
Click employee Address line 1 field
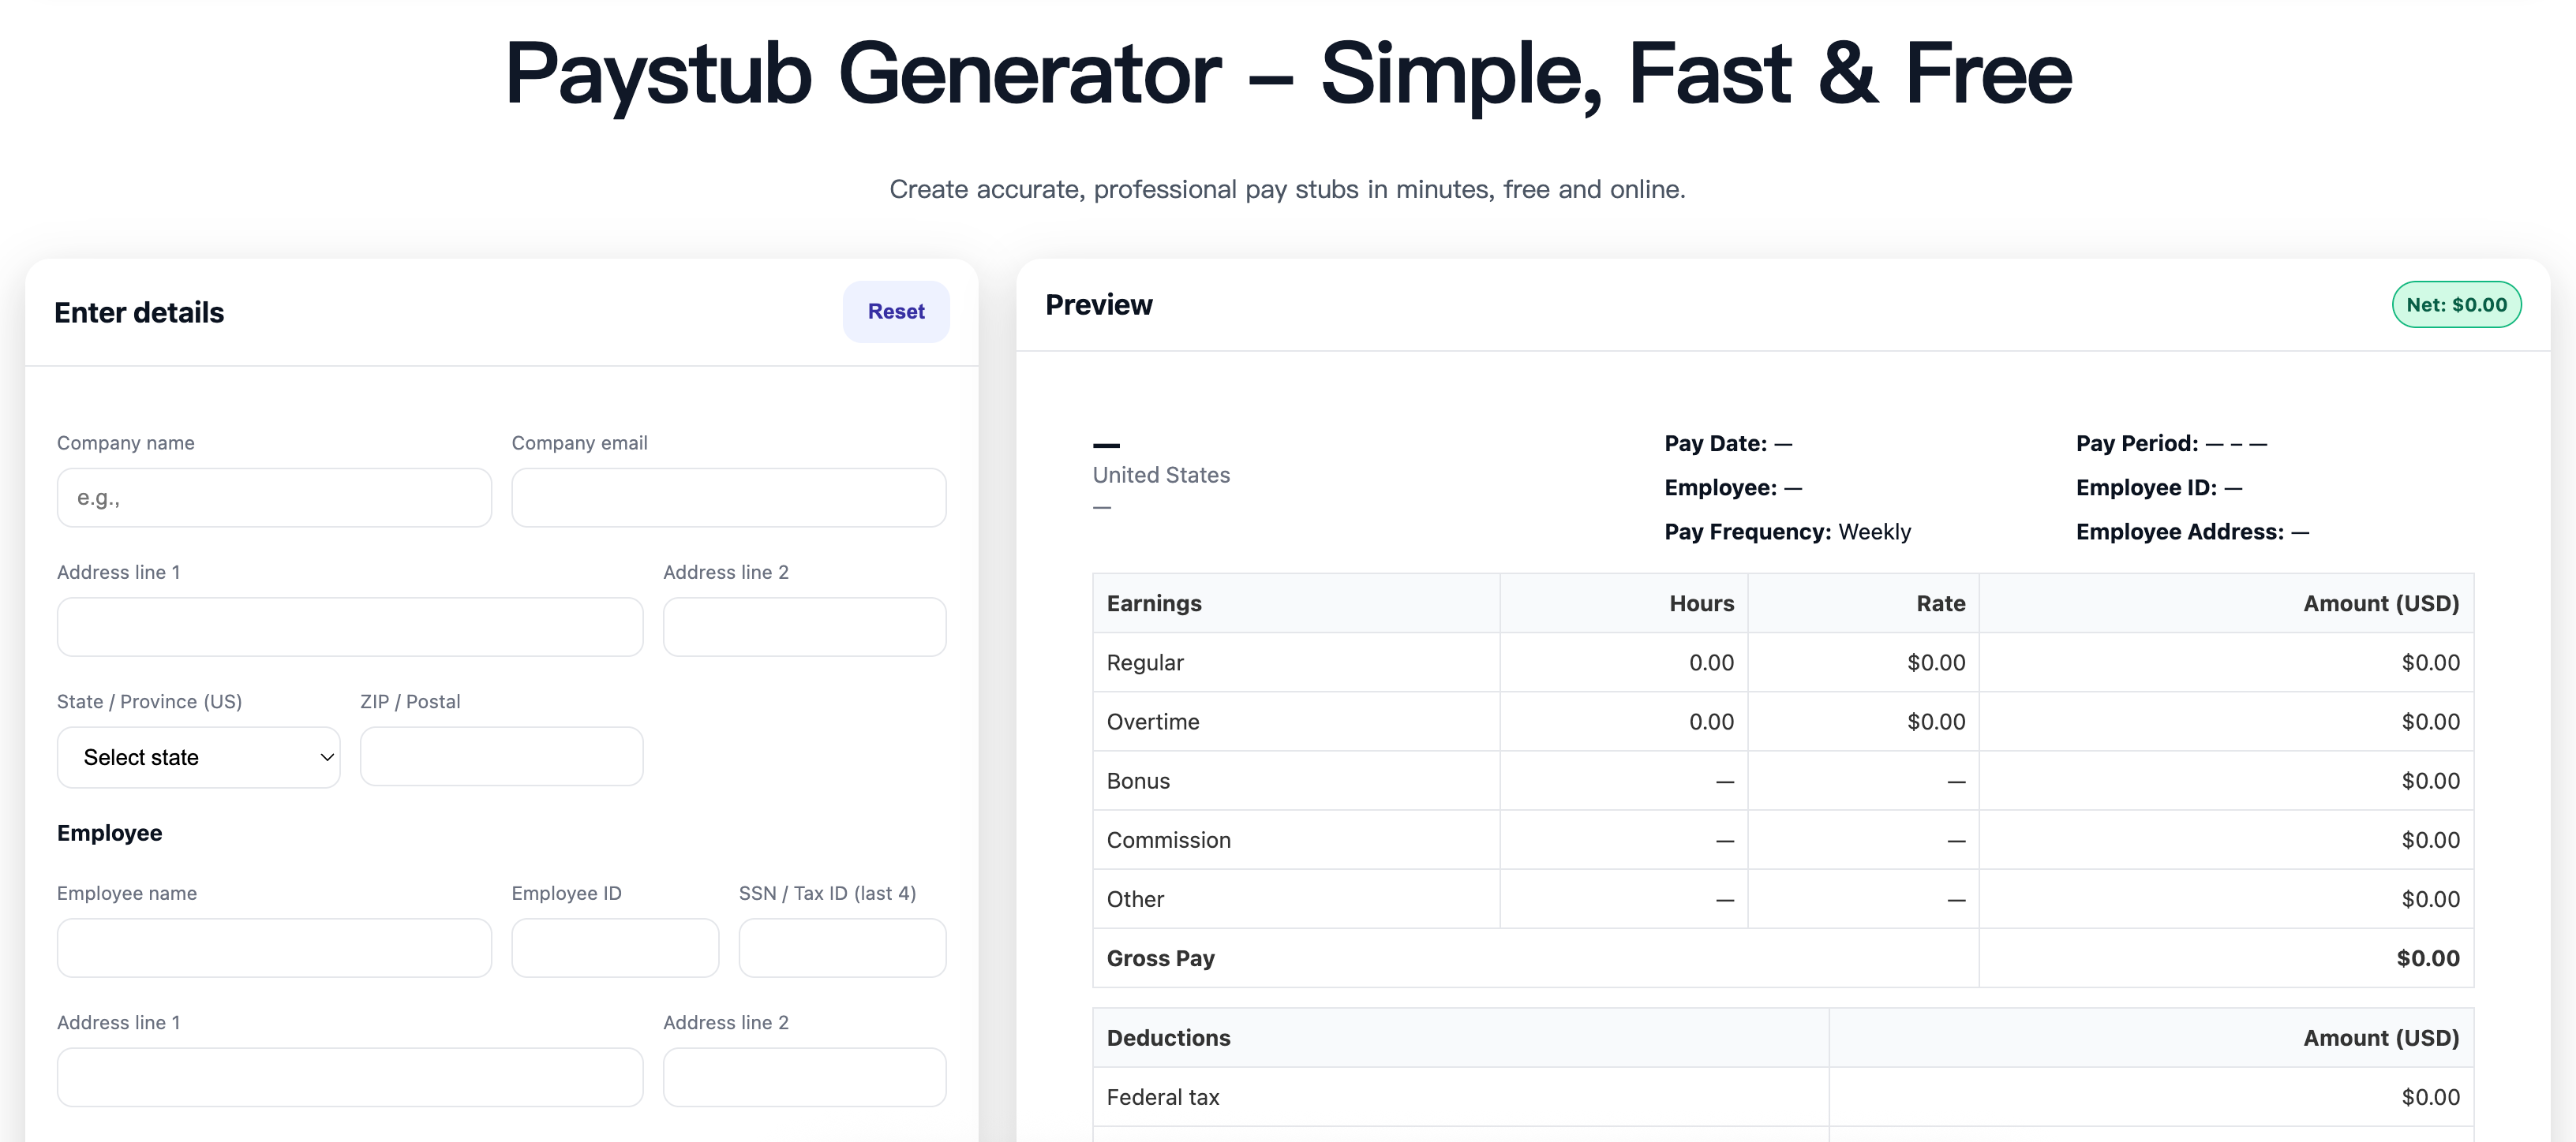pos(350,1077)
